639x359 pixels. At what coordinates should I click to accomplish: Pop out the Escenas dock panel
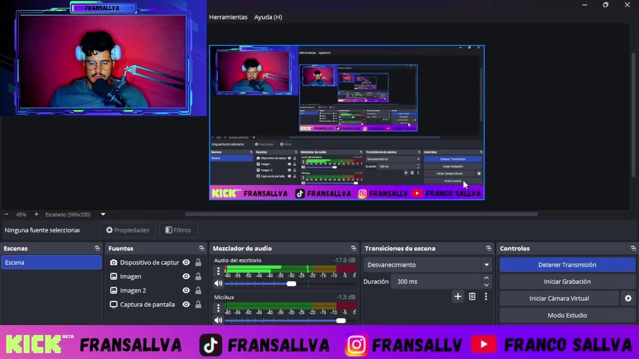[x=97, y=248]
